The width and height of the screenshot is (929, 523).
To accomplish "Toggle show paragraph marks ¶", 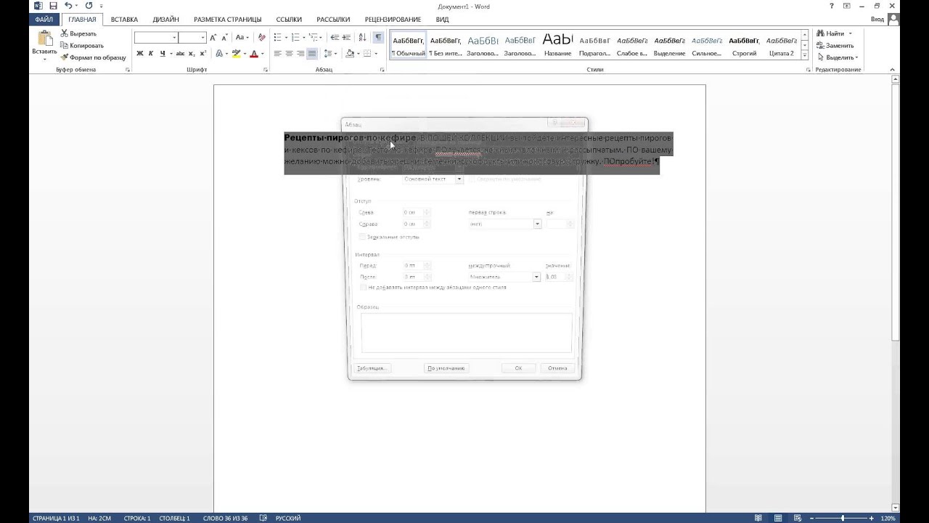I will (378, 37).
